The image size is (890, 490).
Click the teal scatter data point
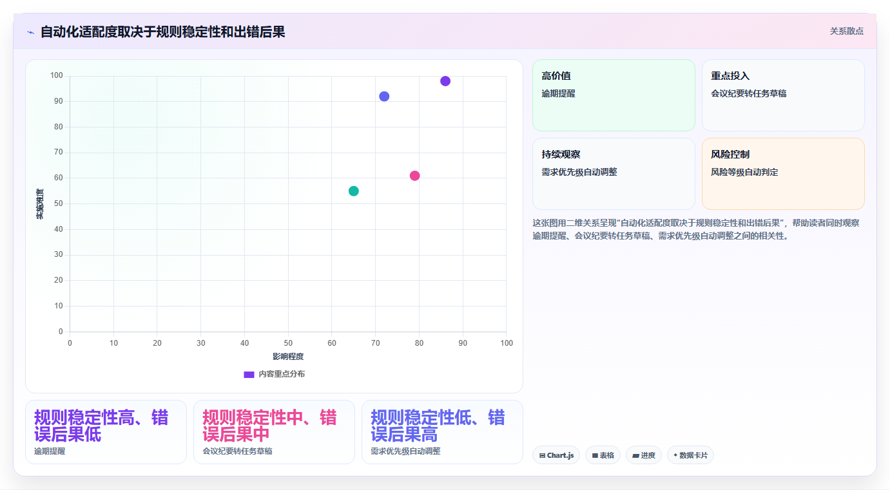(354, 191)
